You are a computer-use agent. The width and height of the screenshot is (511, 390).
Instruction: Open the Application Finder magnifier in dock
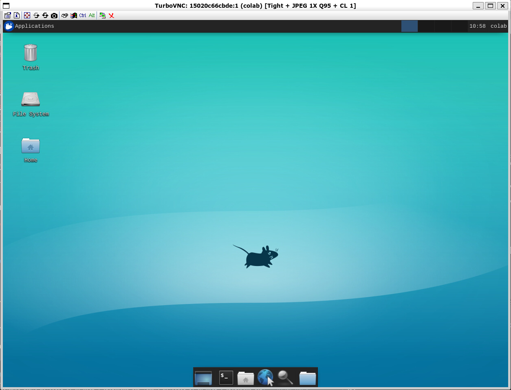[x=285, y=378]
